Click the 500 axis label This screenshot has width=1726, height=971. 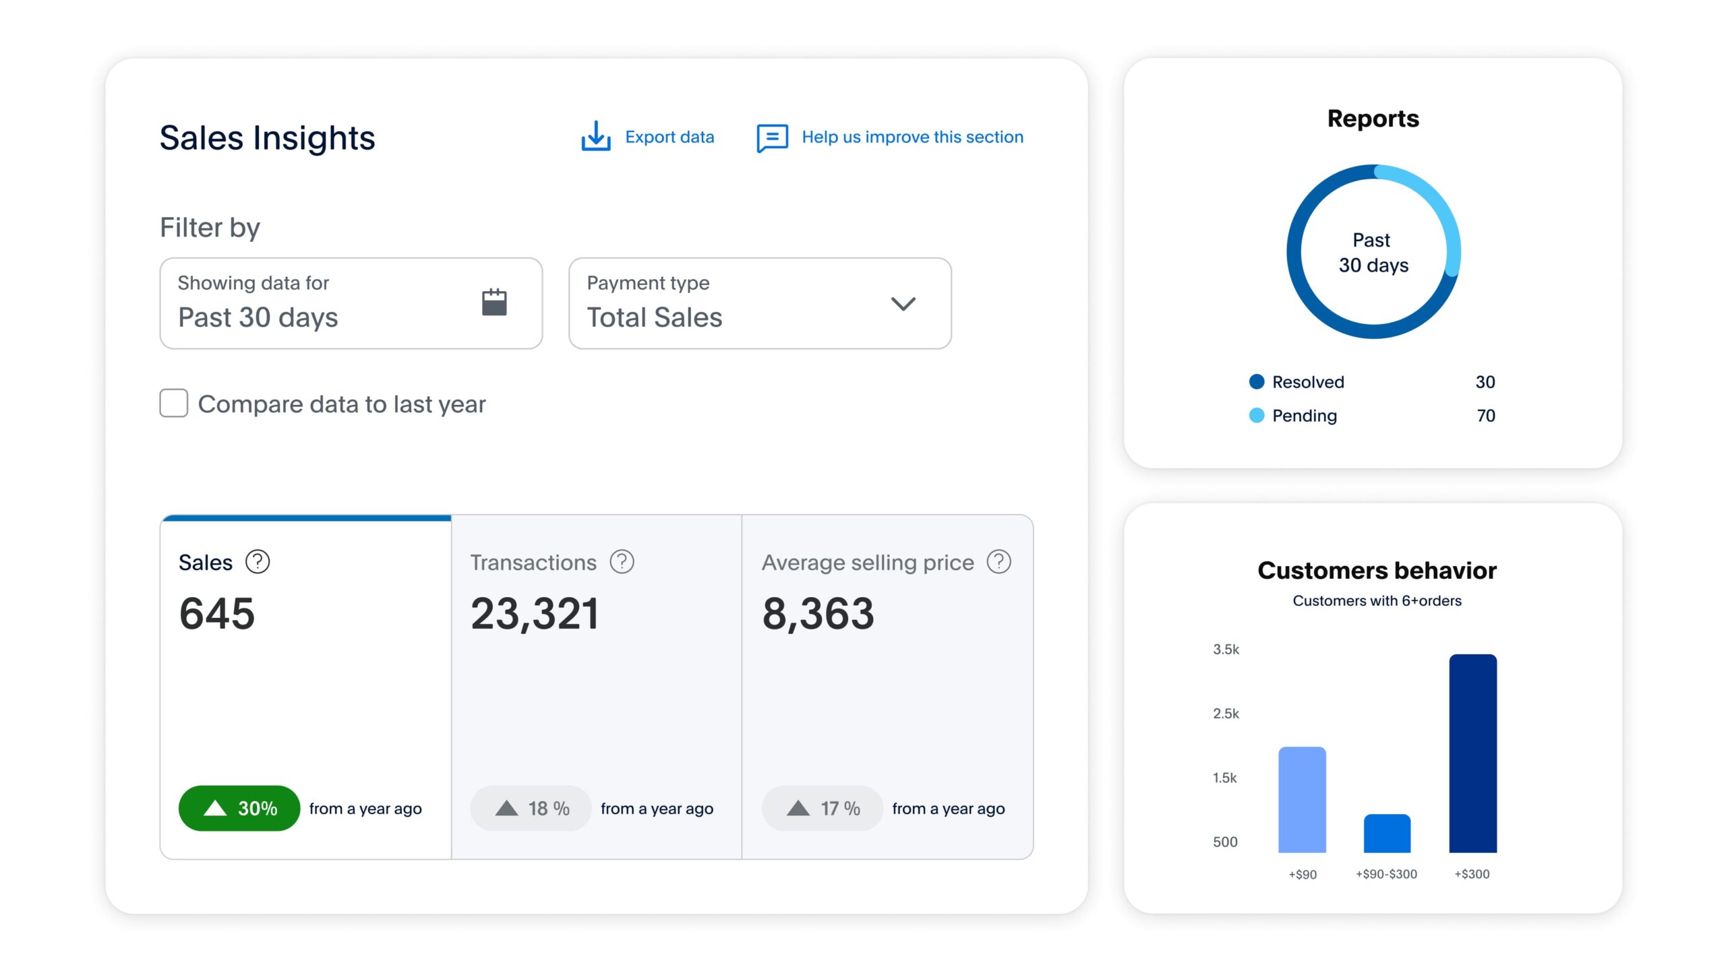pyautogui.click(x=1225, y=842)
